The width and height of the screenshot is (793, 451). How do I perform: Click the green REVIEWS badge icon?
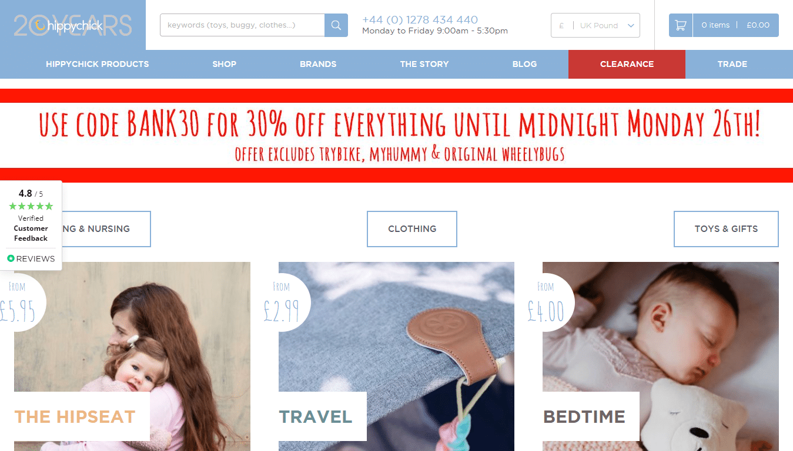[x=11, y=258]
